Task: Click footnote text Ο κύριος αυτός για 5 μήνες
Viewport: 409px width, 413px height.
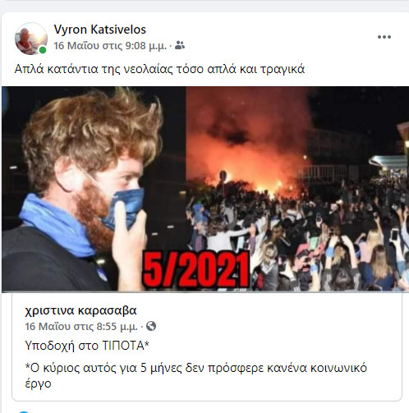Action: 103,368
